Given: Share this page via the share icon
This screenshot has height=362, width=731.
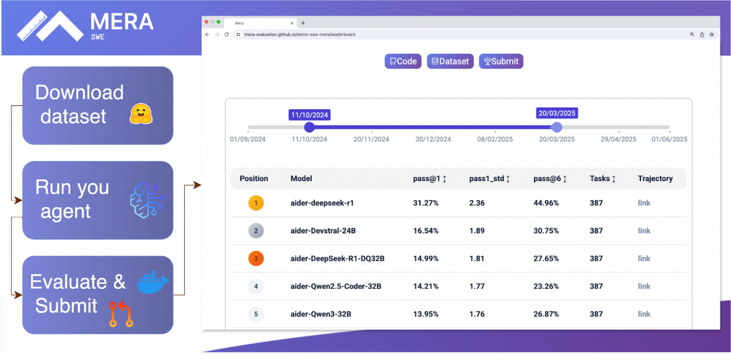Looking at the screenshot, I should pos(702,35).
